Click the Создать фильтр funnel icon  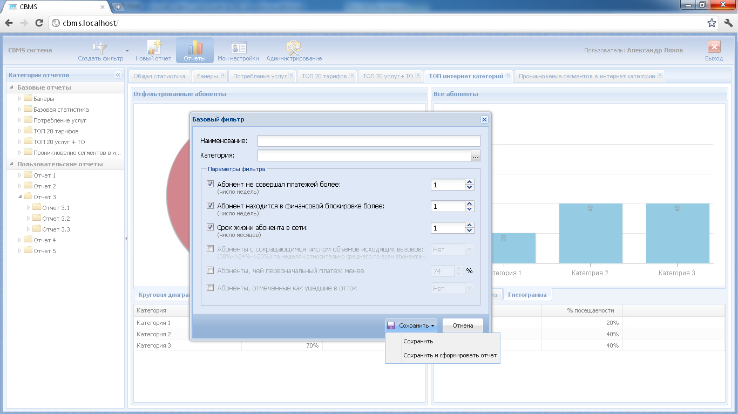point(100,48)
